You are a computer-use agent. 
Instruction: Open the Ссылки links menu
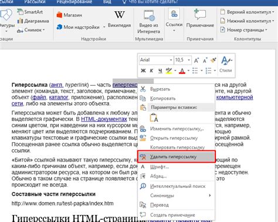[174, 19]
